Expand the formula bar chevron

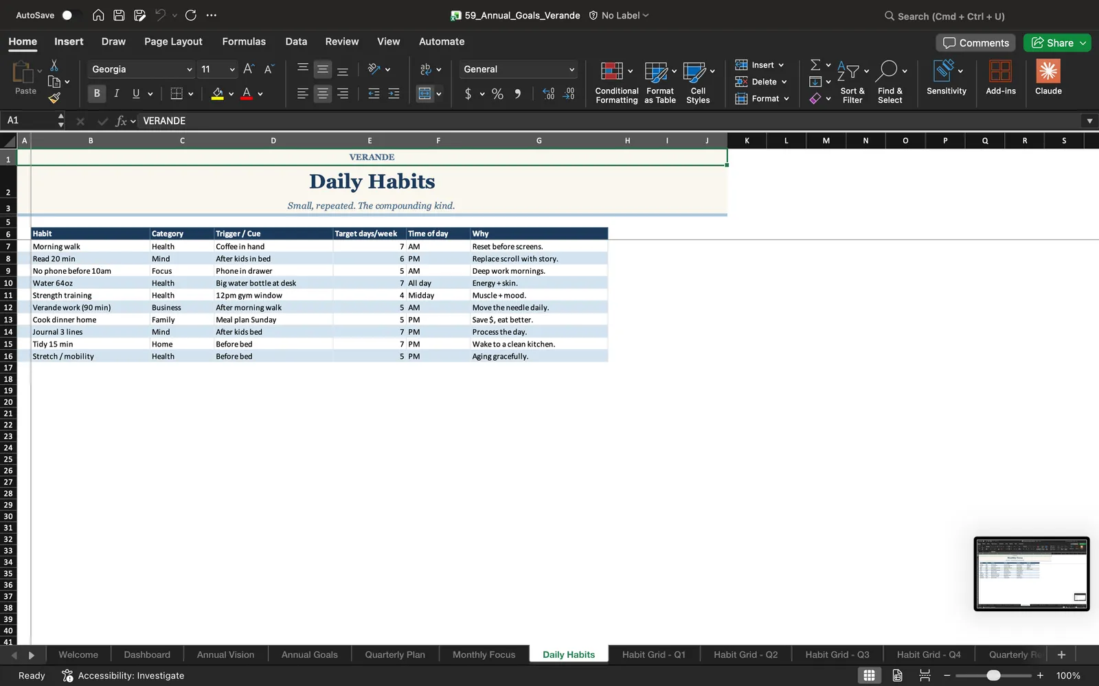pyautogui.click(x=1089, y=121)
